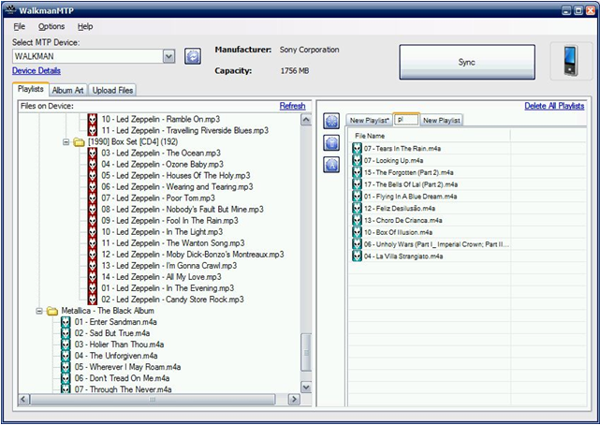
Task: Select 11 - Led Zeppelin - The Wanton Song.mp3
Action: (x=173, y=242)
